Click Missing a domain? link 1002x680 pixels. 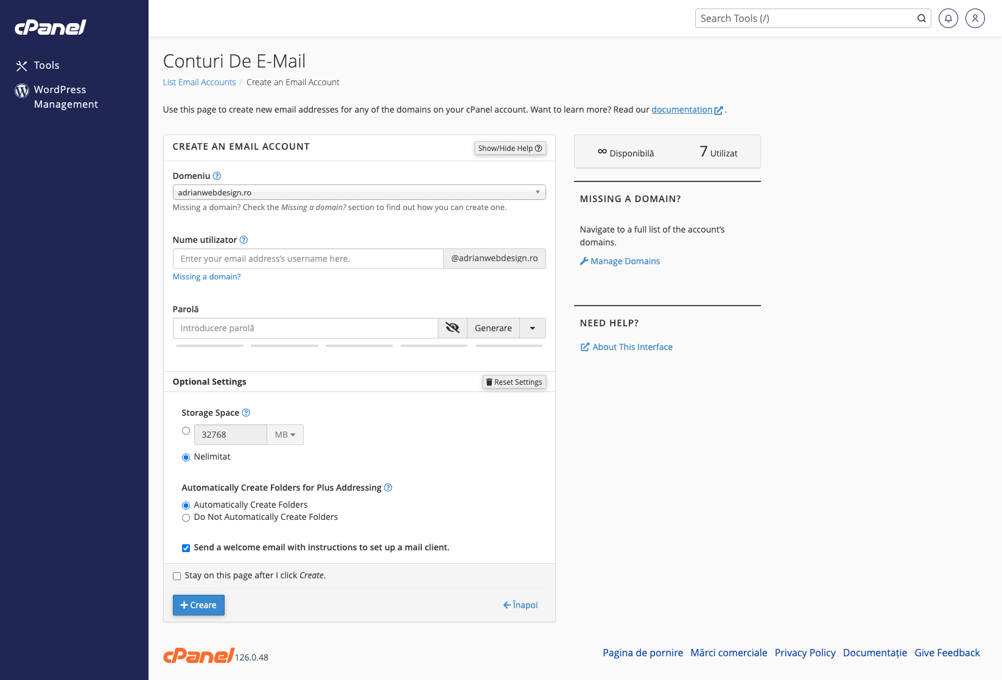[x=206, y=276]
